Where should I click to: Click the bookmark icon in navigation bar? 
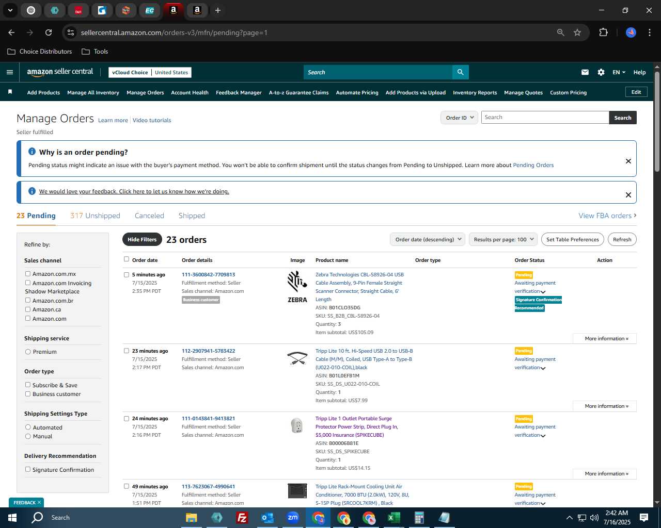click(10, 92)
